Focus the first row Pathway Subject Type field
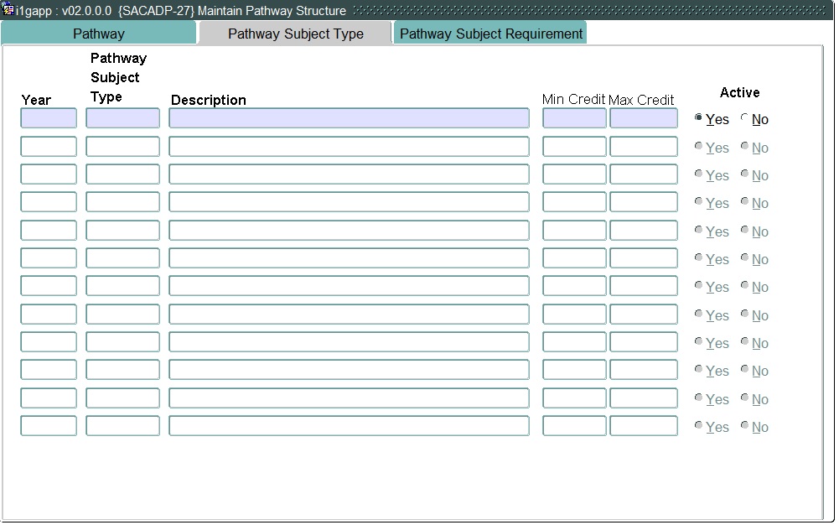 (122, 118)
